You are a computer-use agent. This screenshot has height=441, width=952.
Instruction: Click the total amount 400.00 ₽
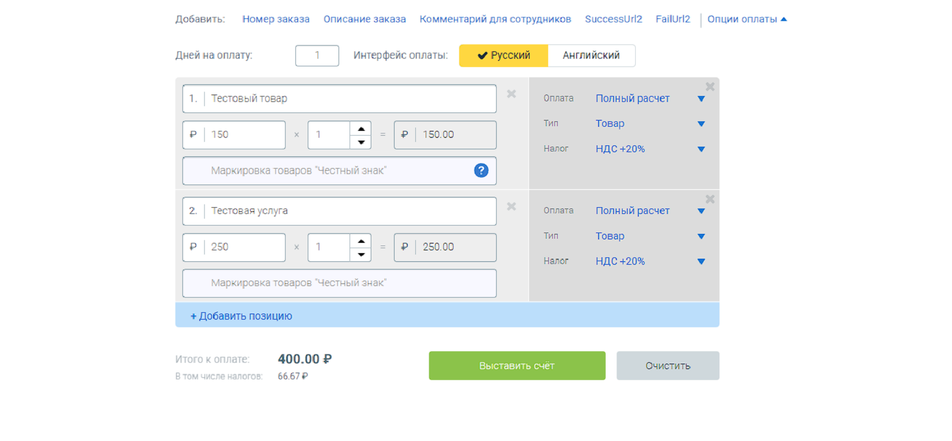point(305,359)
